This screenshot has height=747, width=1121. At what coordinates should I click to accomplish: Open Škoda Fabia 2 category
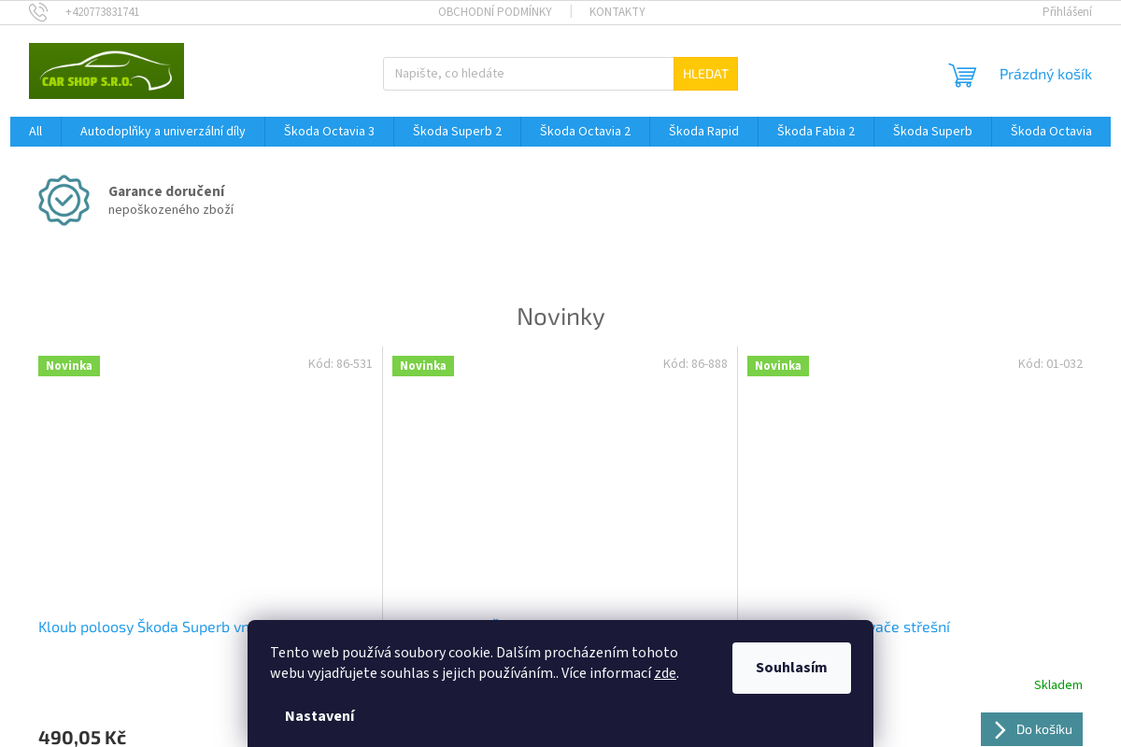816,132
